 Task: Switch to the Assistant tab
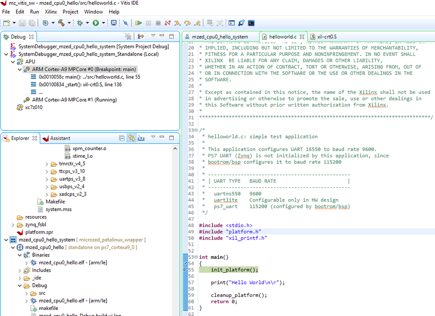click(60, 138)
